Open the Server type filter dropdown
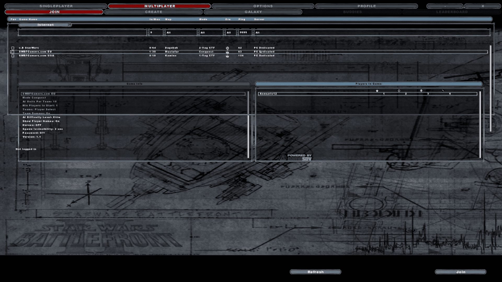Image resolution: width=502 pixels, height=282 pixels. pyautogui.click(x=372, y=33)
